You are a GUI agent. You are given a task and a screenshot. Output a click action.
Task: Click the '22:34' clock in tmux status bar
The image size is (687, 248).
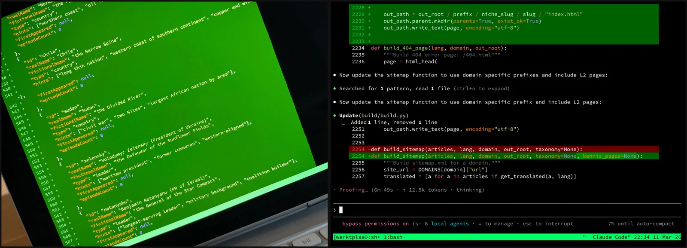point(641,237)
